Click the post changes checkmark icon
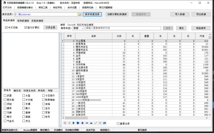This screenshot has width=214, height=133. [x=96, y=123]
